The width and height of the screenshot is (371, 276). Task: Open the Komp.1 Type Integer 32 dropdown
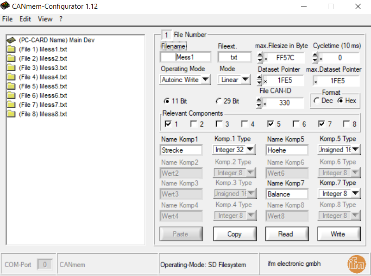coord(234,150)
